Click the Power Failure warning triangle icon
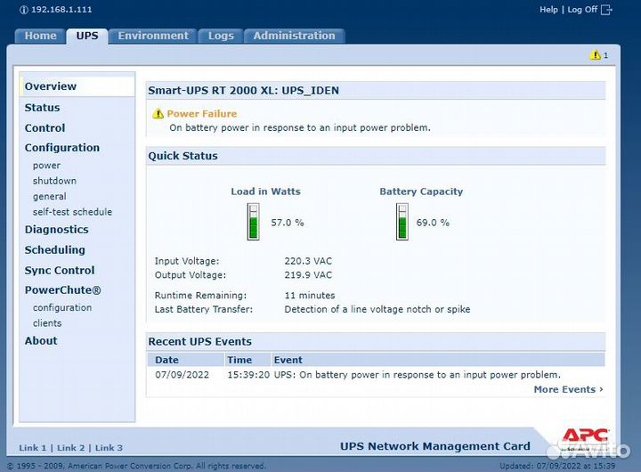Screen dimensions: 641x472 pos(158,114)
